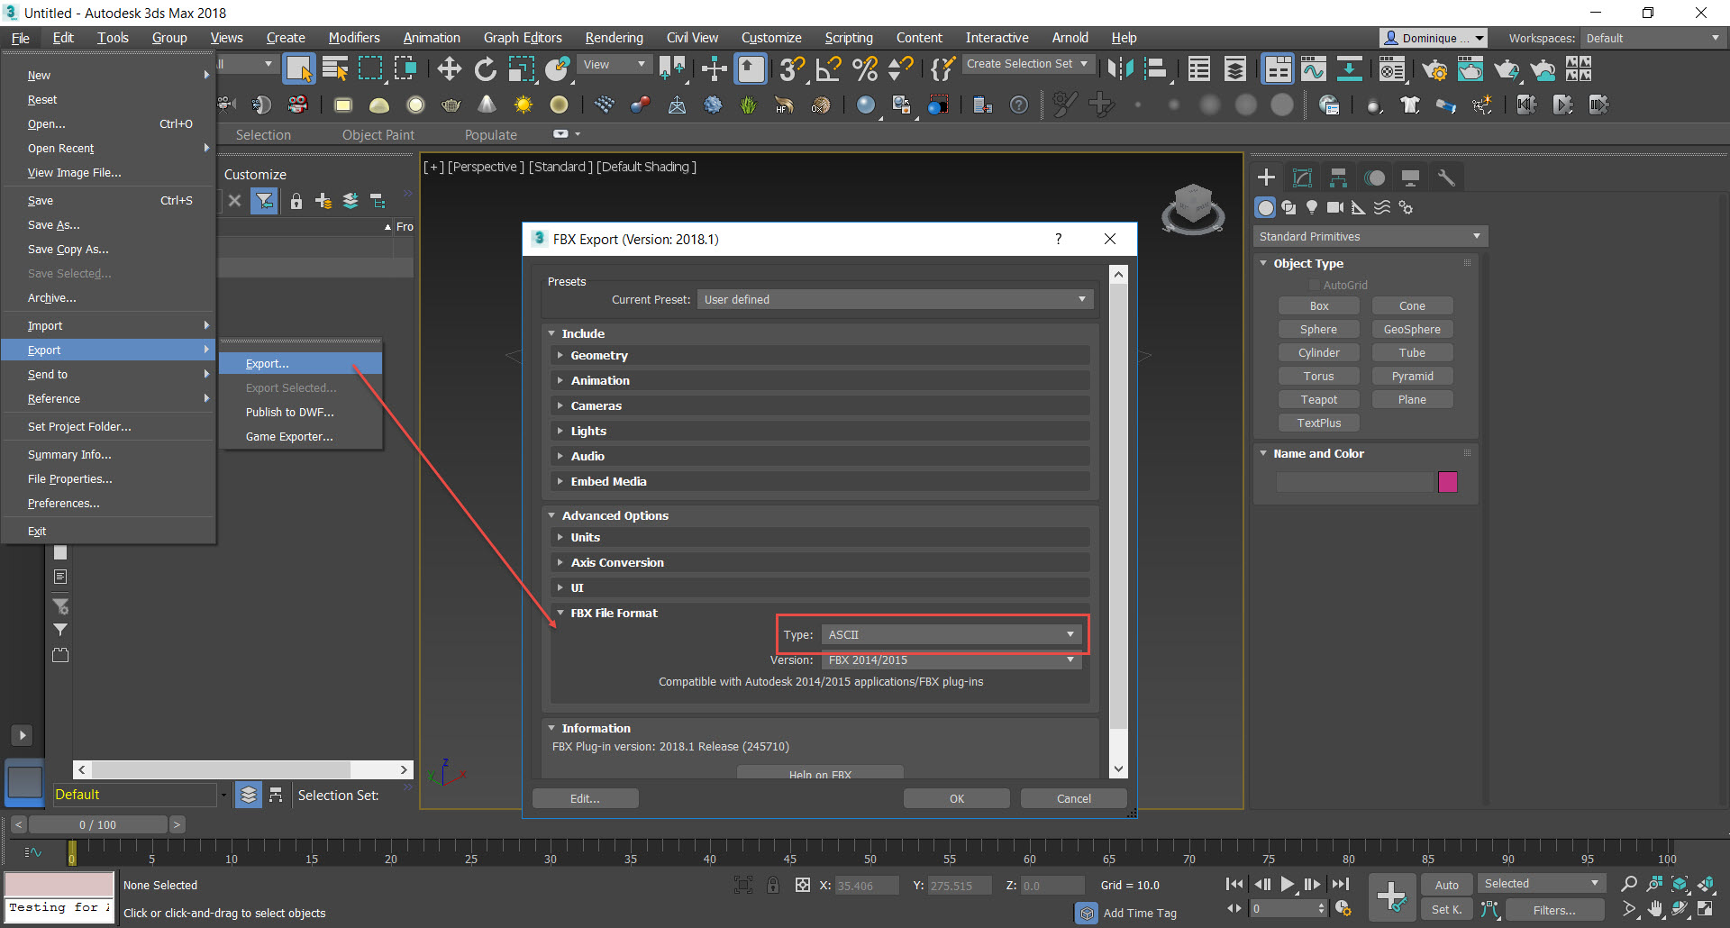Image resolution: width=1730 pixels, height=928 pixels.
Task: Choose Export Selected from the Export submenu
Action: click(x=290, y=387)
